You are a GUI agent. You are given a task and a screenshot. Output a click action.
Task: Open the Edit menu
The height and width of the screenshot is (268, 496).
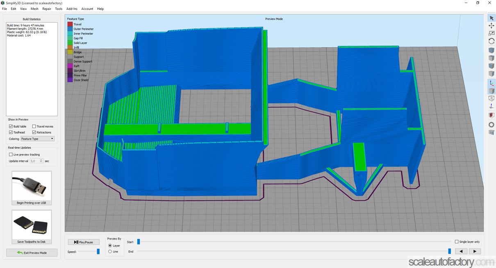pyautogui.click(x=14, y=9)
